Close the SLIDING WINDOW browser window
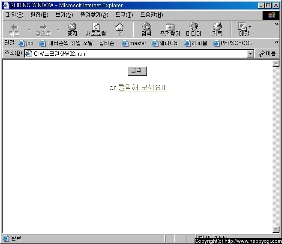The height and width of the screenshot is (244, 282). (x=276, y=6)
